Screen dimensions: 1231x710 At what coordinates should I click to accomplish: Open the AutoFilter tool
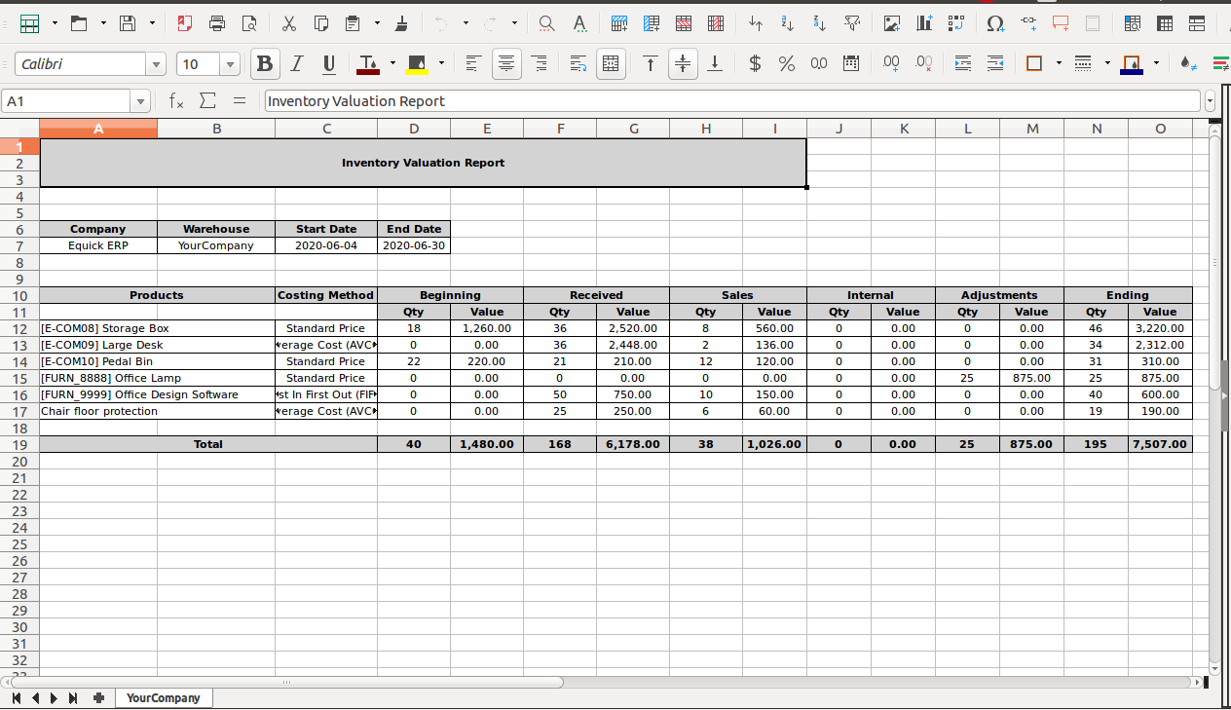(852, 23)
